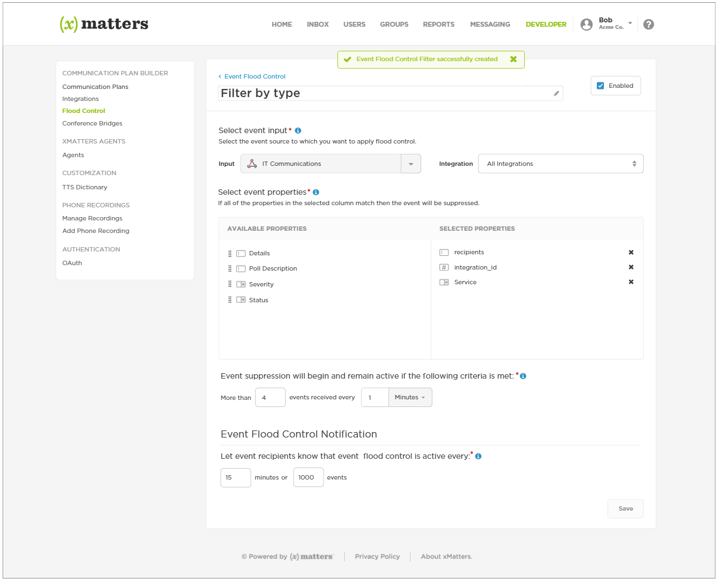Click info icon beside flood control notification interval
Image resolution: width=719 pixels, height=581 pixels.
(x=478, y=456)
